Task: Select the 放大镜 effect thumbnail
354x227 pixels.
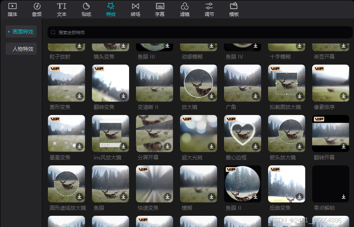Action: (199, 83)
